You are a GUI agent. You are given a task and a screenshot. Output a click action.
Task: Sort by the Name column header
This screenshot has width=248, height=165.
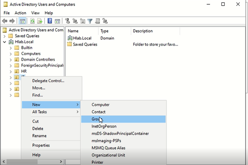(82, 31)
